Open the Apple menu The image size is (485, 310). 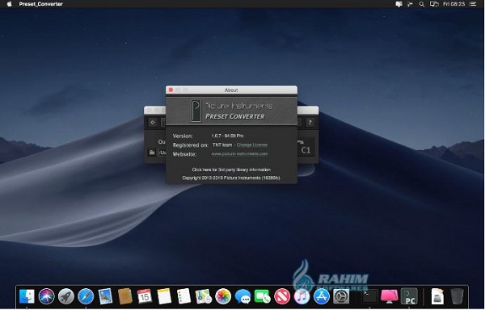[9, 4]
